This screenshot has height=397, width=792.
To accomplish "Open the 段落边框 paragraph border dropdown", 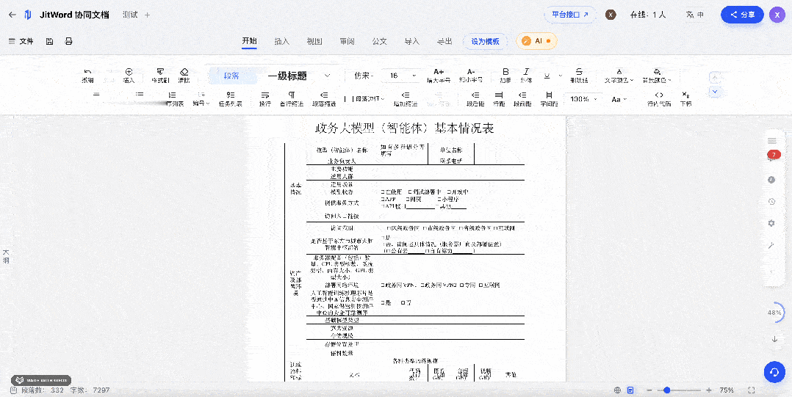I will tap(369, 99).
